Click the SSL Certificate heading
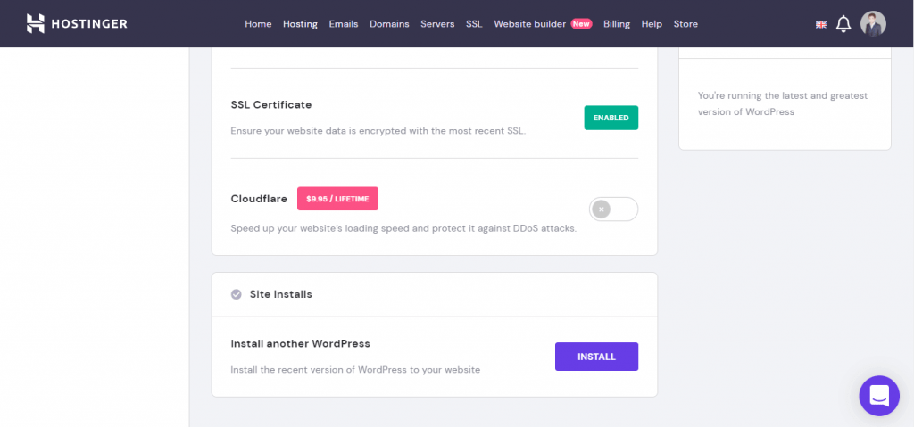Viewport: 914px width, 427px height. (x=271, y=105)
